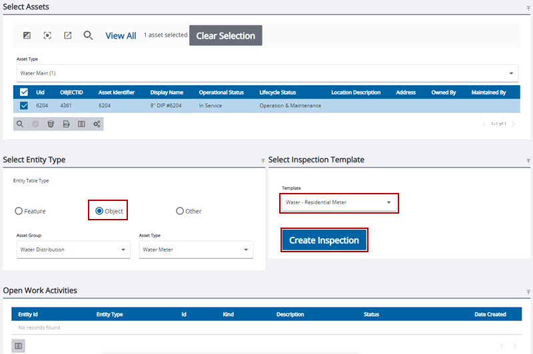The width and height of the screenshot is (533, 354).
Task: Click the map selection tool icon
Action: point(27,35)
